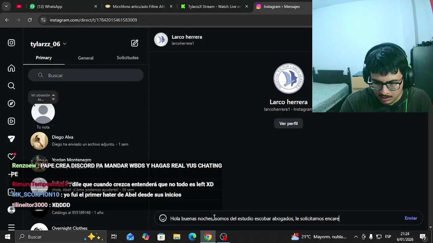Open Microsoft Store on the taskbar
Screen dimensions: 433x243
(161, 237)
